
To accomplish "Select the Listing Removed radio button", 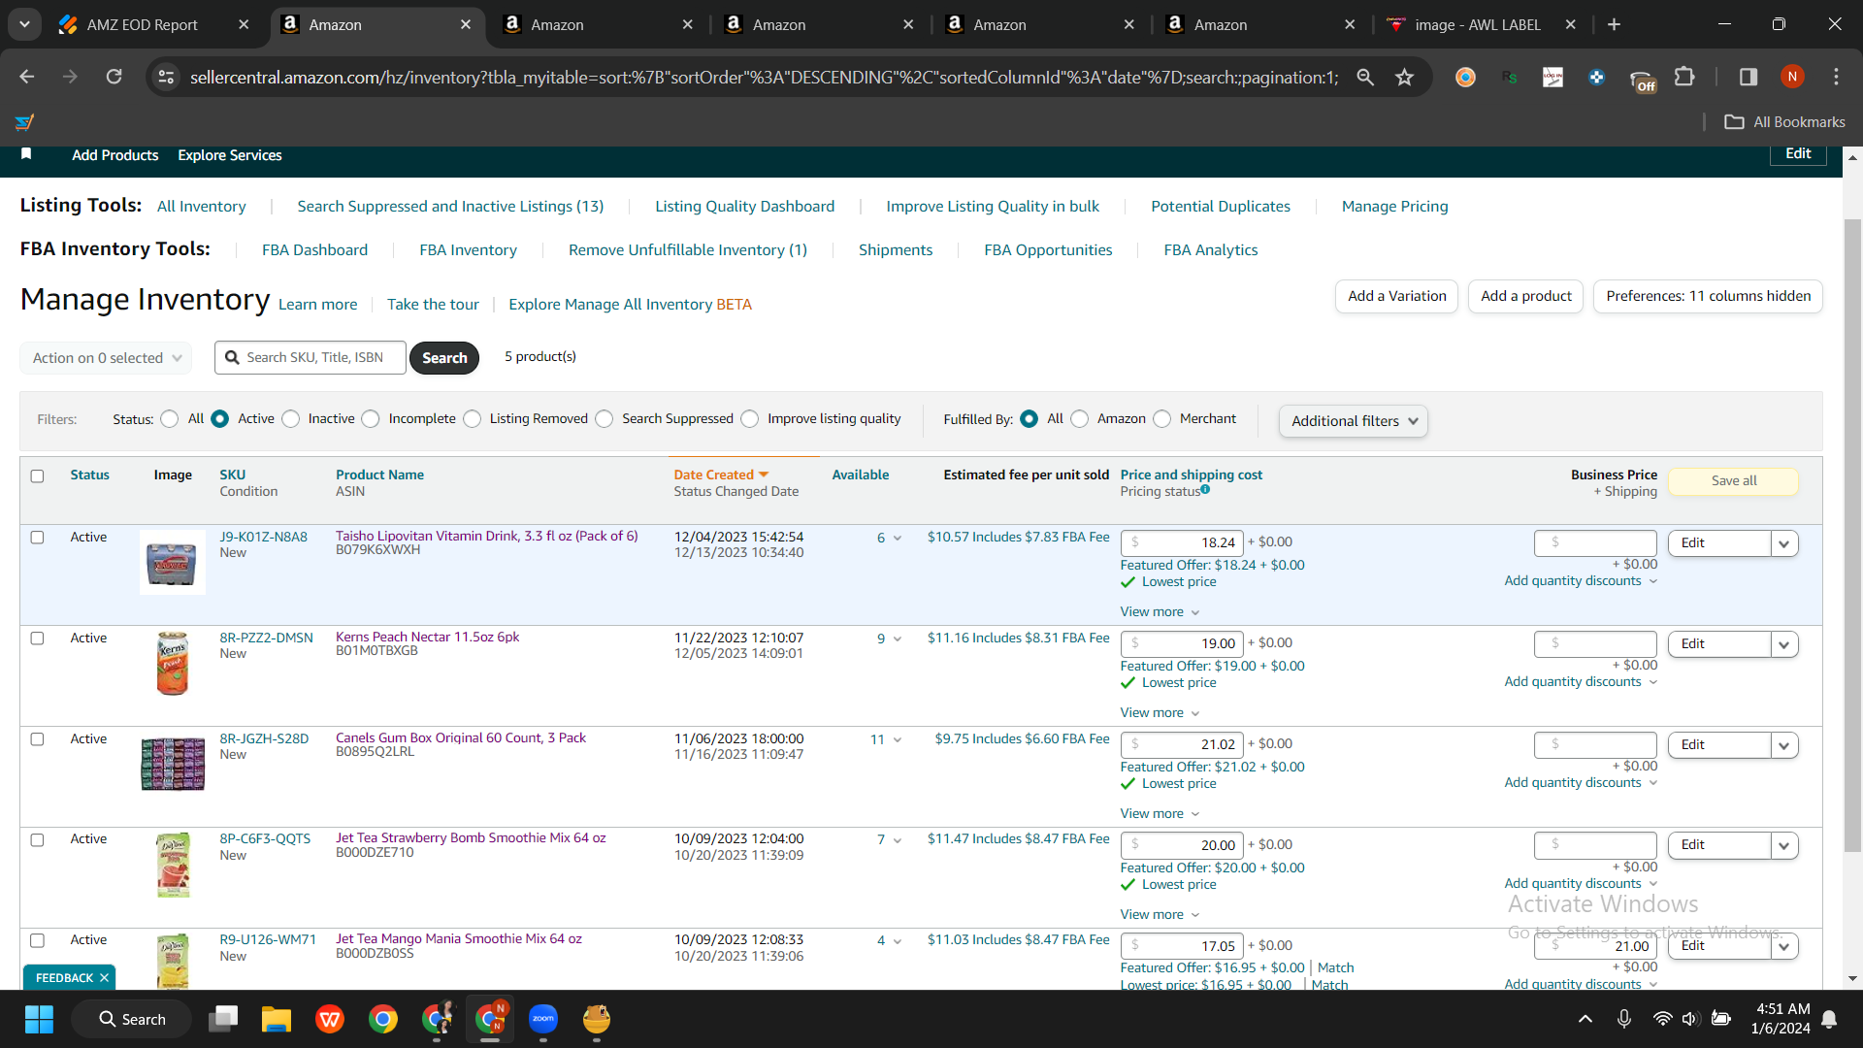I will pos(473,419).
